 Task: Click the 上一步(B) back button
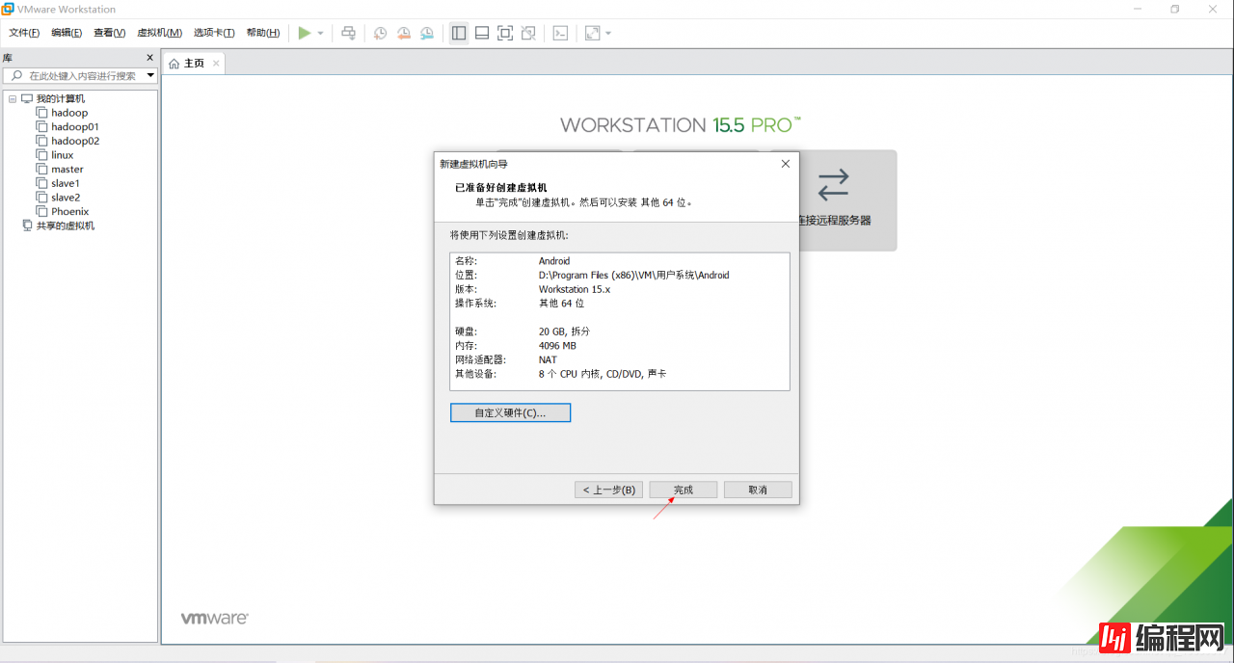click(608, 490)
